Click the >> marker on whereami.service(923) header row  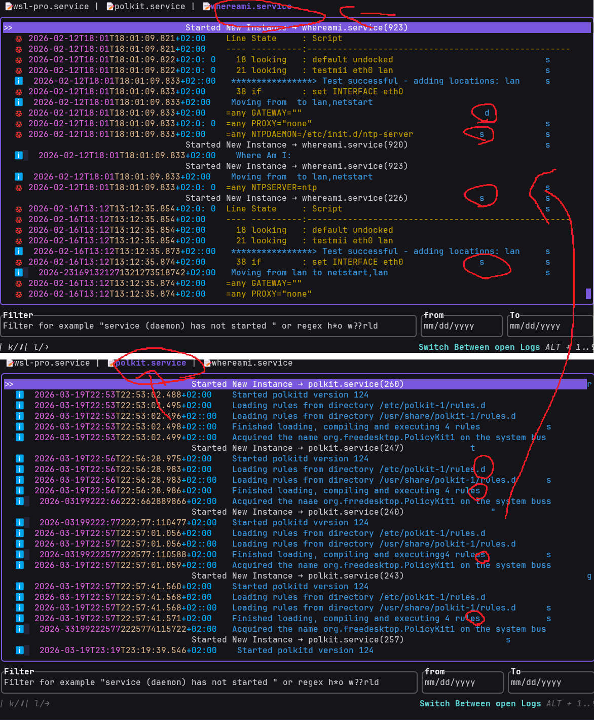tap(8, 28)
